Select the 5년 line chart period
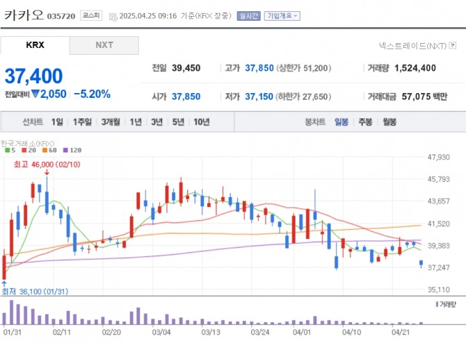466x343 pixels. pyautogui.click(x=178, y=122)
